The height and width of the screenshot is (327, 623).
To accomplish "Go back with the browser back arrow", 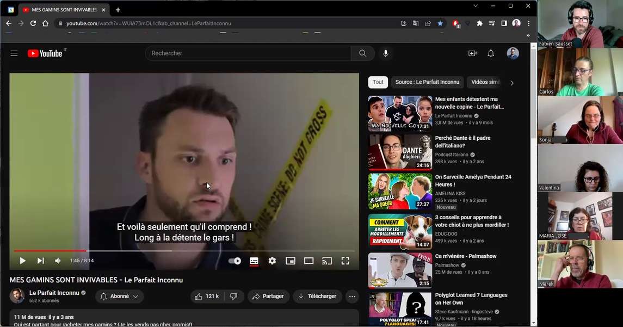I will pos(9,23).
